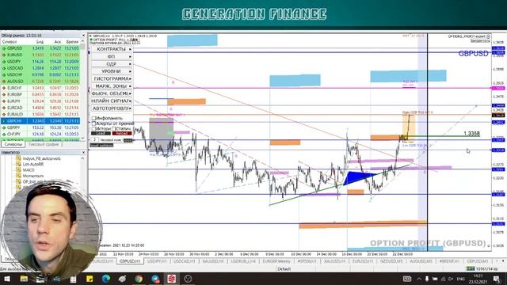
Task: Click right arrow of chart tab scroller
Action: 503,261
